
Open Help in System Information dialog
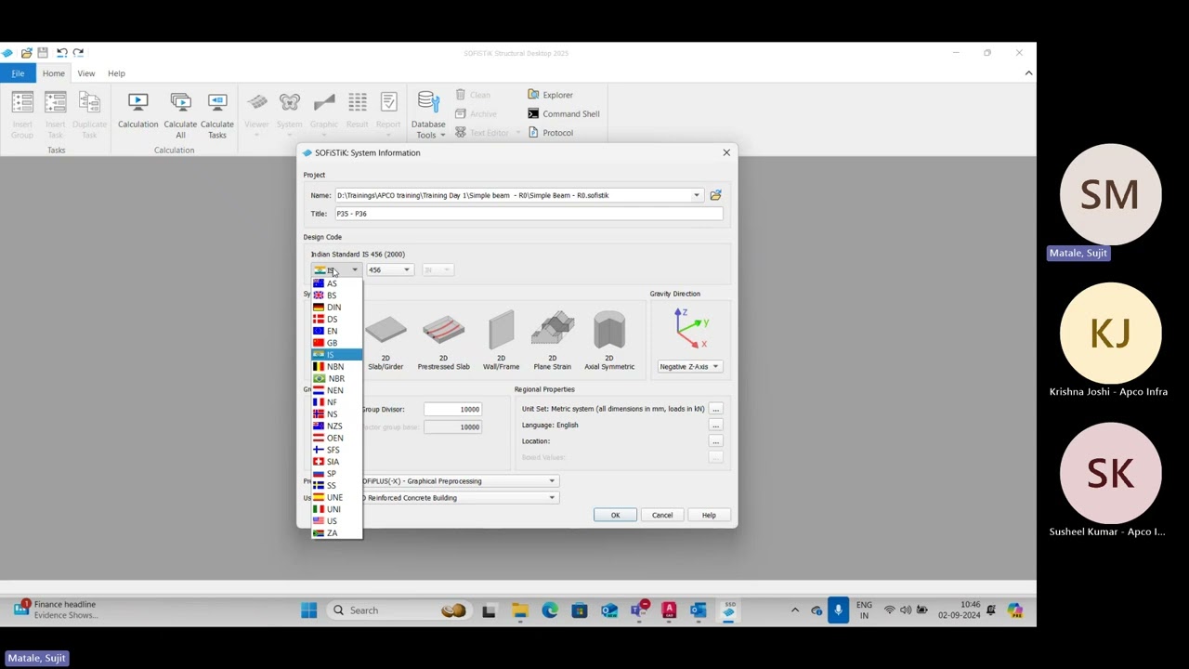(709, 515)
